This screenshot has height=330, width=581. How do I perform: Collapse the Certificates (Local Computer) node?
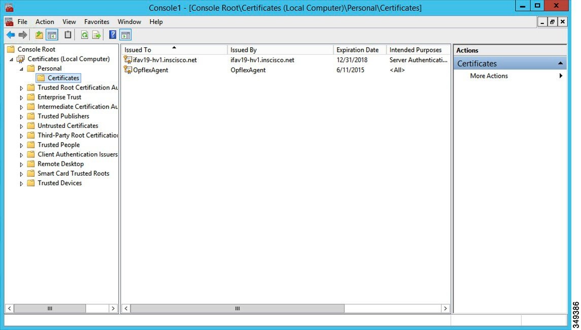[11, 59]
